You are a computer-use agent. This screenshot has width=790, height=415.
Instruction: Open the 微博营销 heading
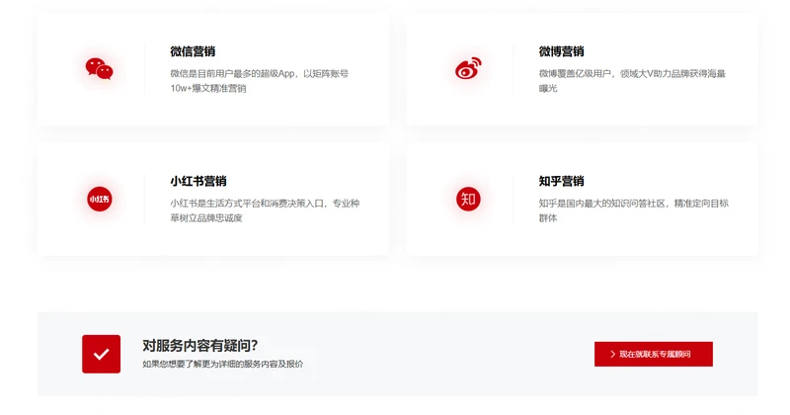pos(561,51)
